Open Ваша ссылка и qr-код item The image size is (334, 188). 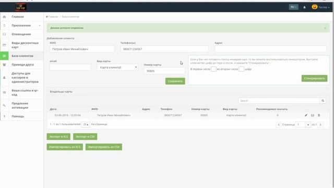click(25, 92)
